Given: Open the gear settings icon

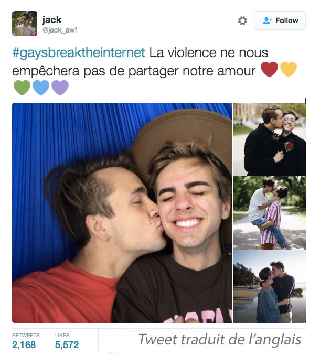Looking at the screenshot, I should click(x=242, y=20).
